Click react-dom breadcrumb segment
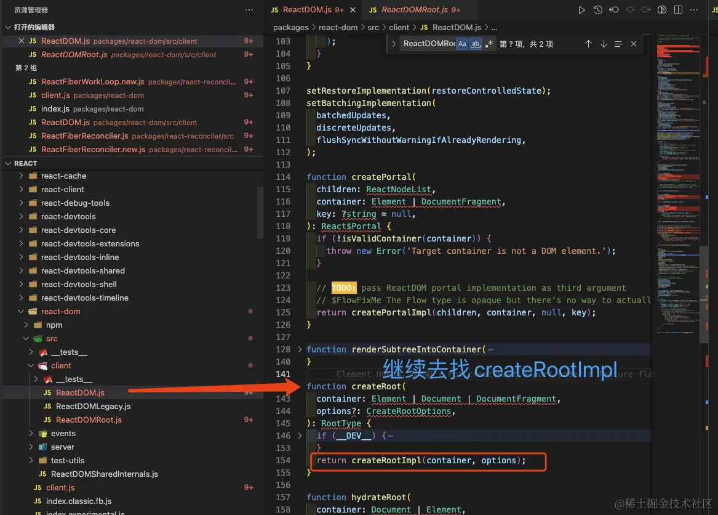 pyautogui.click(x=338, y=28)
